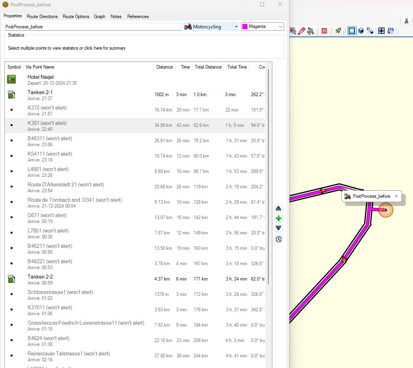The image size is (413, 368).
Task: Toggle the 2D flat map view button
Action: [x=352, y=31]
